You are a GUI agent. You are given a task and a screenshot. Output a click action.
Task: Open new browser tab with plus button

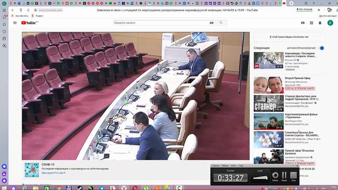tap(291, 3)
